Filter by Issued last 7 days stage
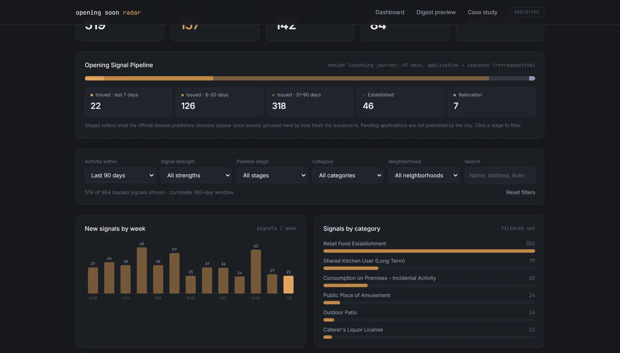 coord(128,102)
